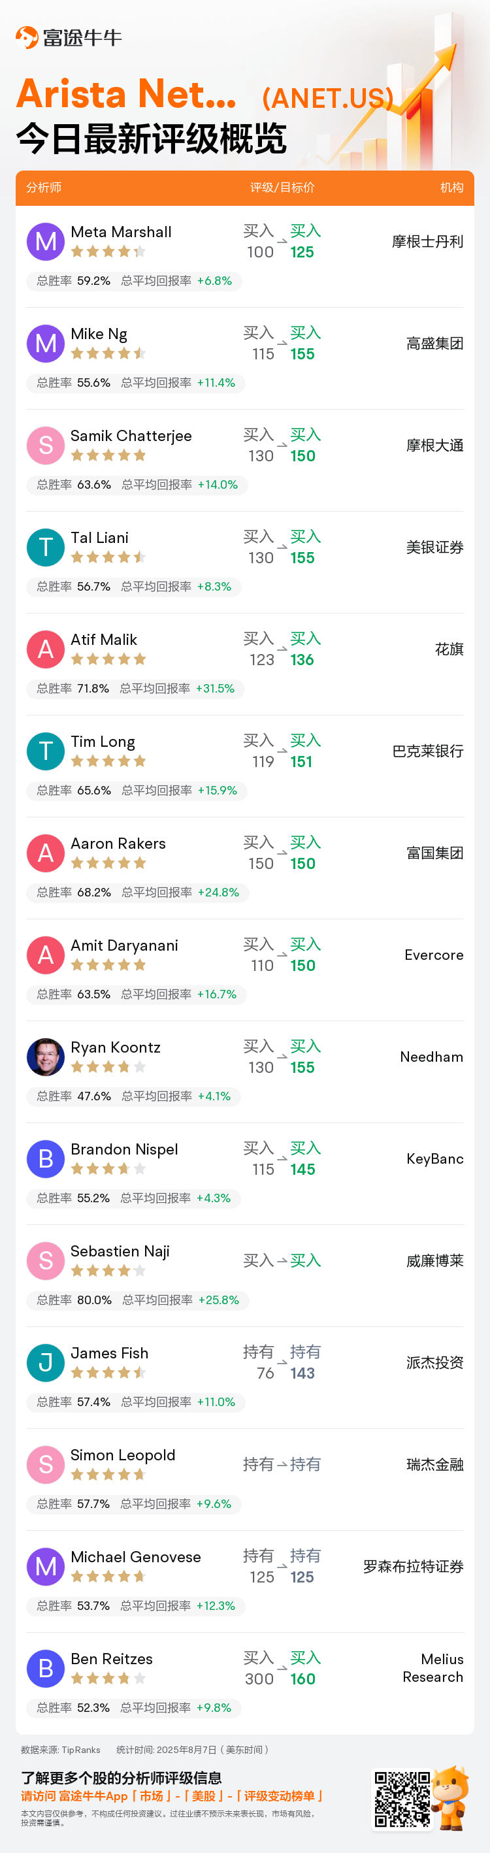
Task: Select the 评级/目标价 column header
Action: (282, 188)
